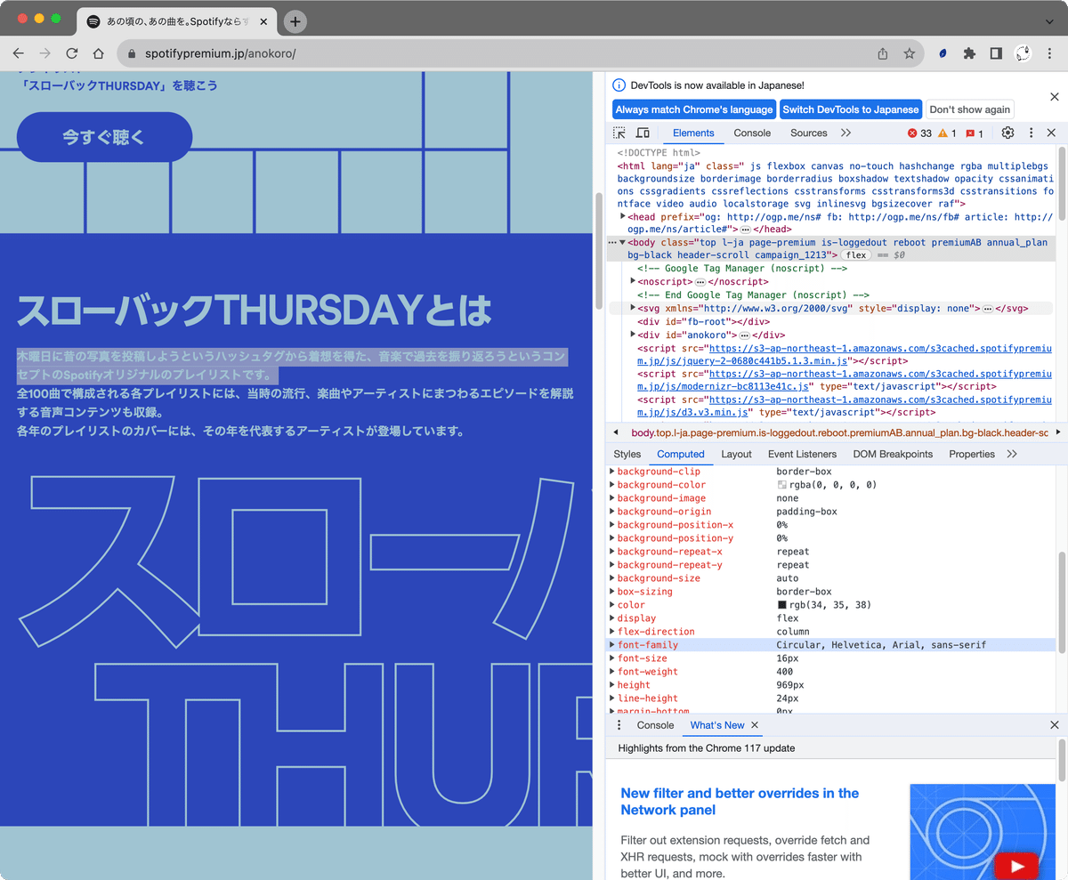Open the Event Listeners sidebar tab
Screen dimensions: 1068x880
pos(802,454)
